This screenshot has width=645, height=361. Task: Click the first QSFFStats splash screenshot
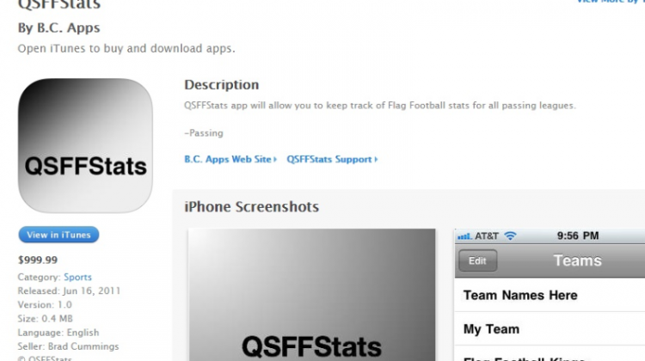pyautogui.click(x=311, y=295)
